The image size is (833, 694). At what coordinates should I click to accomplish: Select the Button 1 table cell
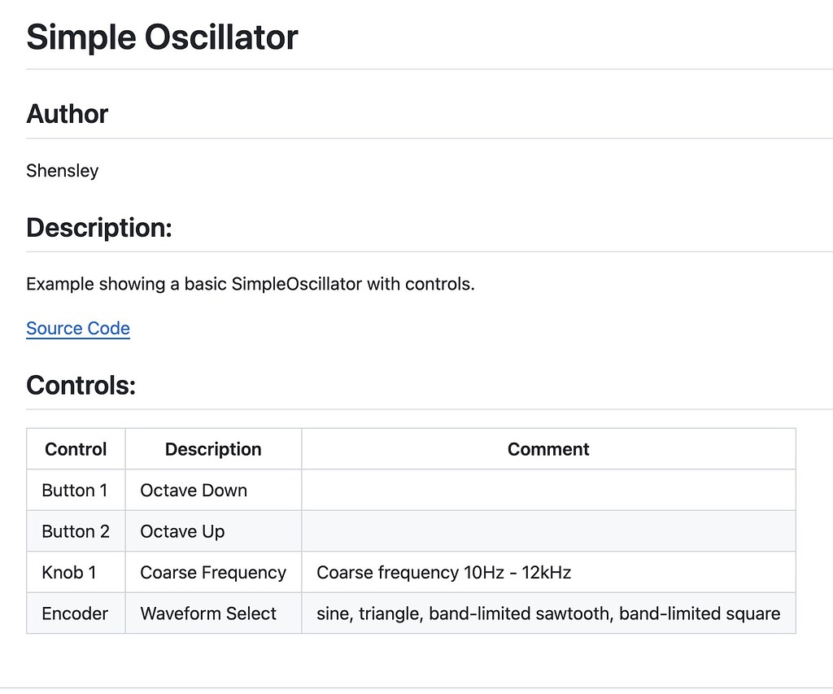(x=75, y=491)
